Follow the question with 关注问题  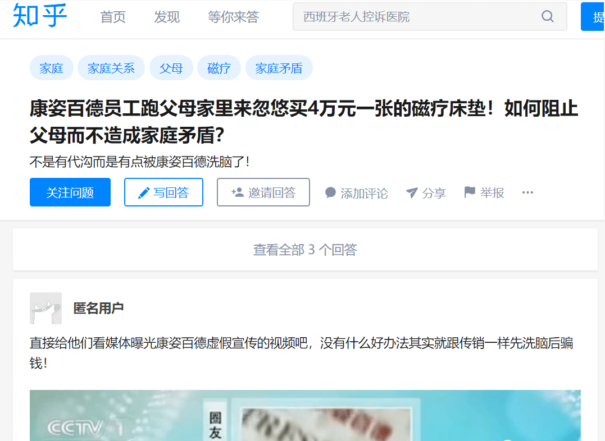pos(70,192)
